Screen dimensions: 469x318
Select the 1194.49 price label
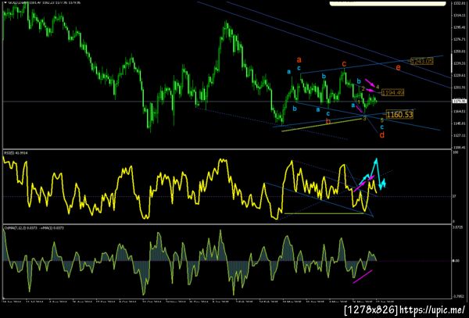[x=392, y=93]
